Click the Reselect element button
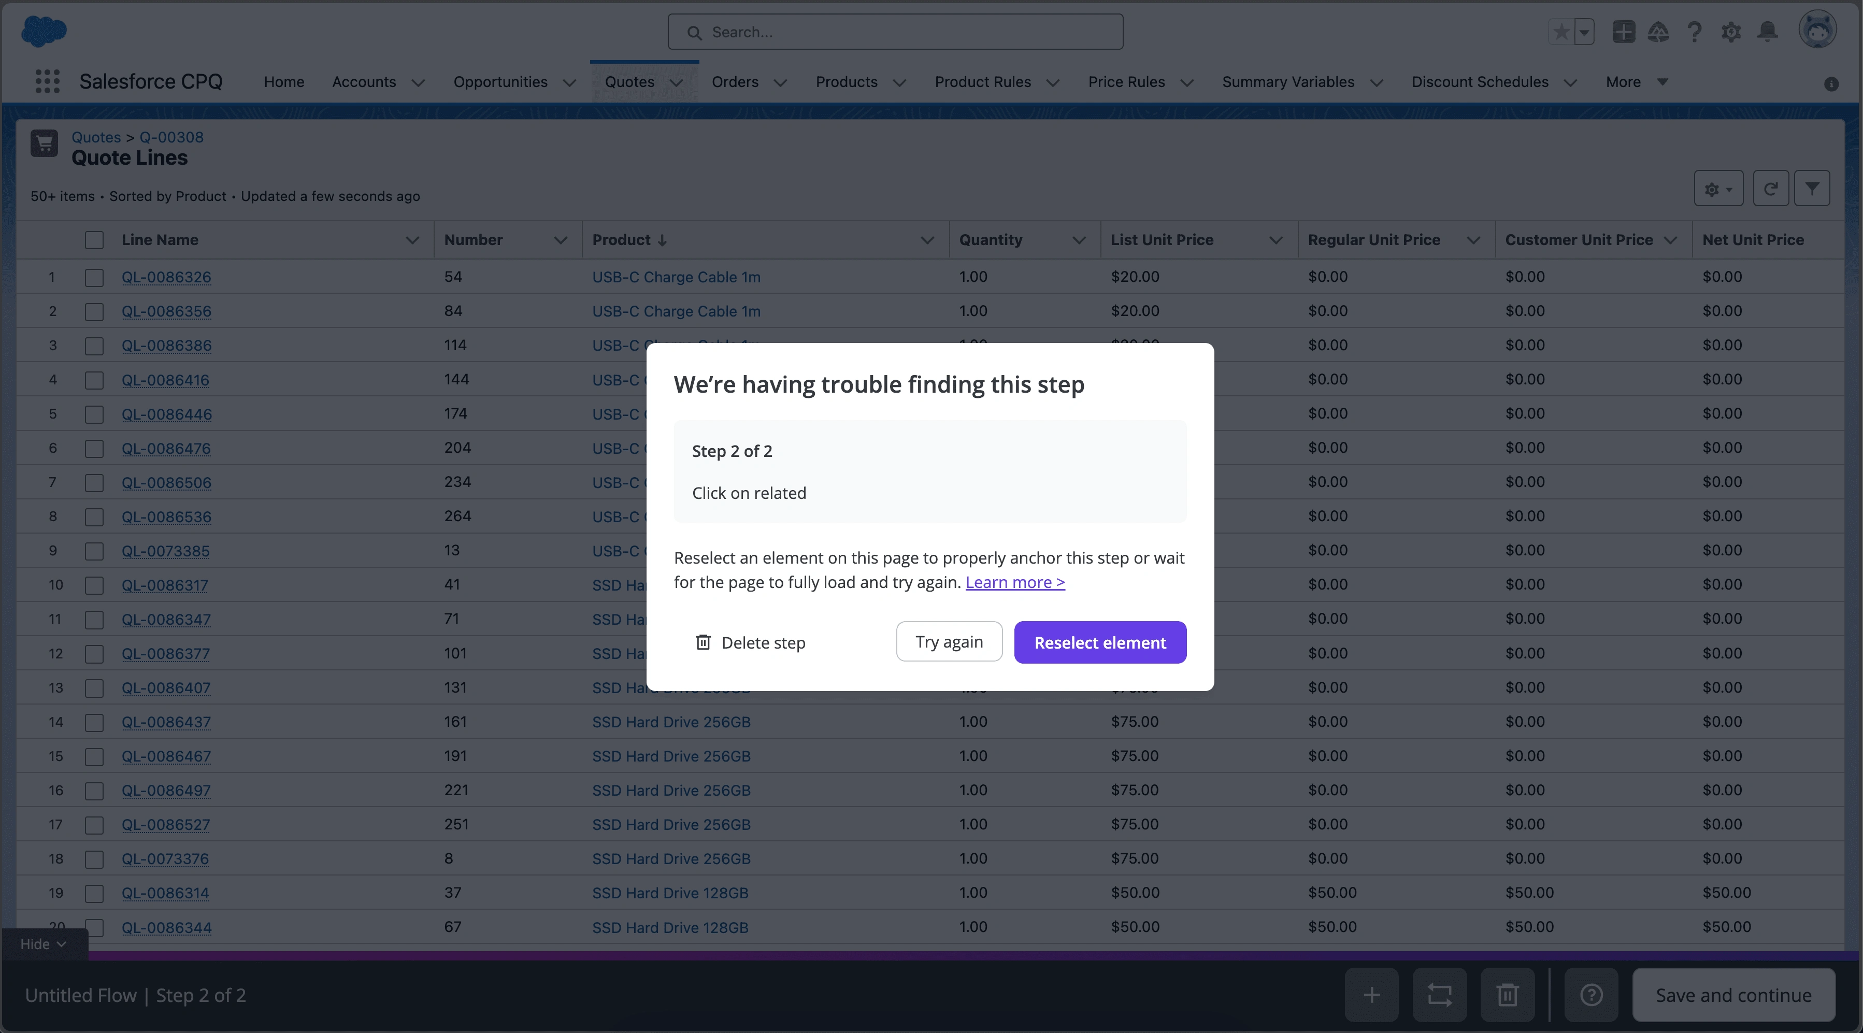Image resolution: width=1863 pixels, height=1033 pixels. coord(1099,642)
